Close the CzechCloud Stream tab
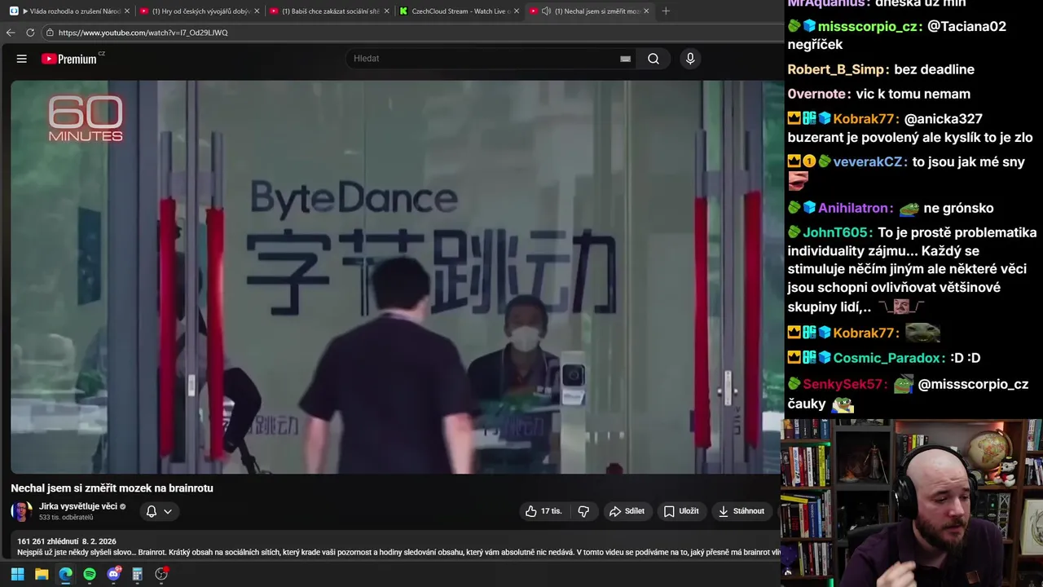1043x587 pixels. pyautogui.click(x=517, y=11)
